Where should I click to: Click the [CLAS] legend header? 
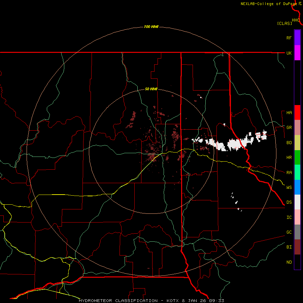pyautogui.click(x=284, y=23)
